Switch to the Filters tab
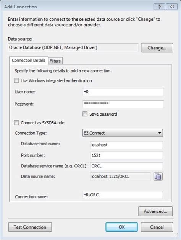The height and width of the screenshot is (240, 181). 55,61
